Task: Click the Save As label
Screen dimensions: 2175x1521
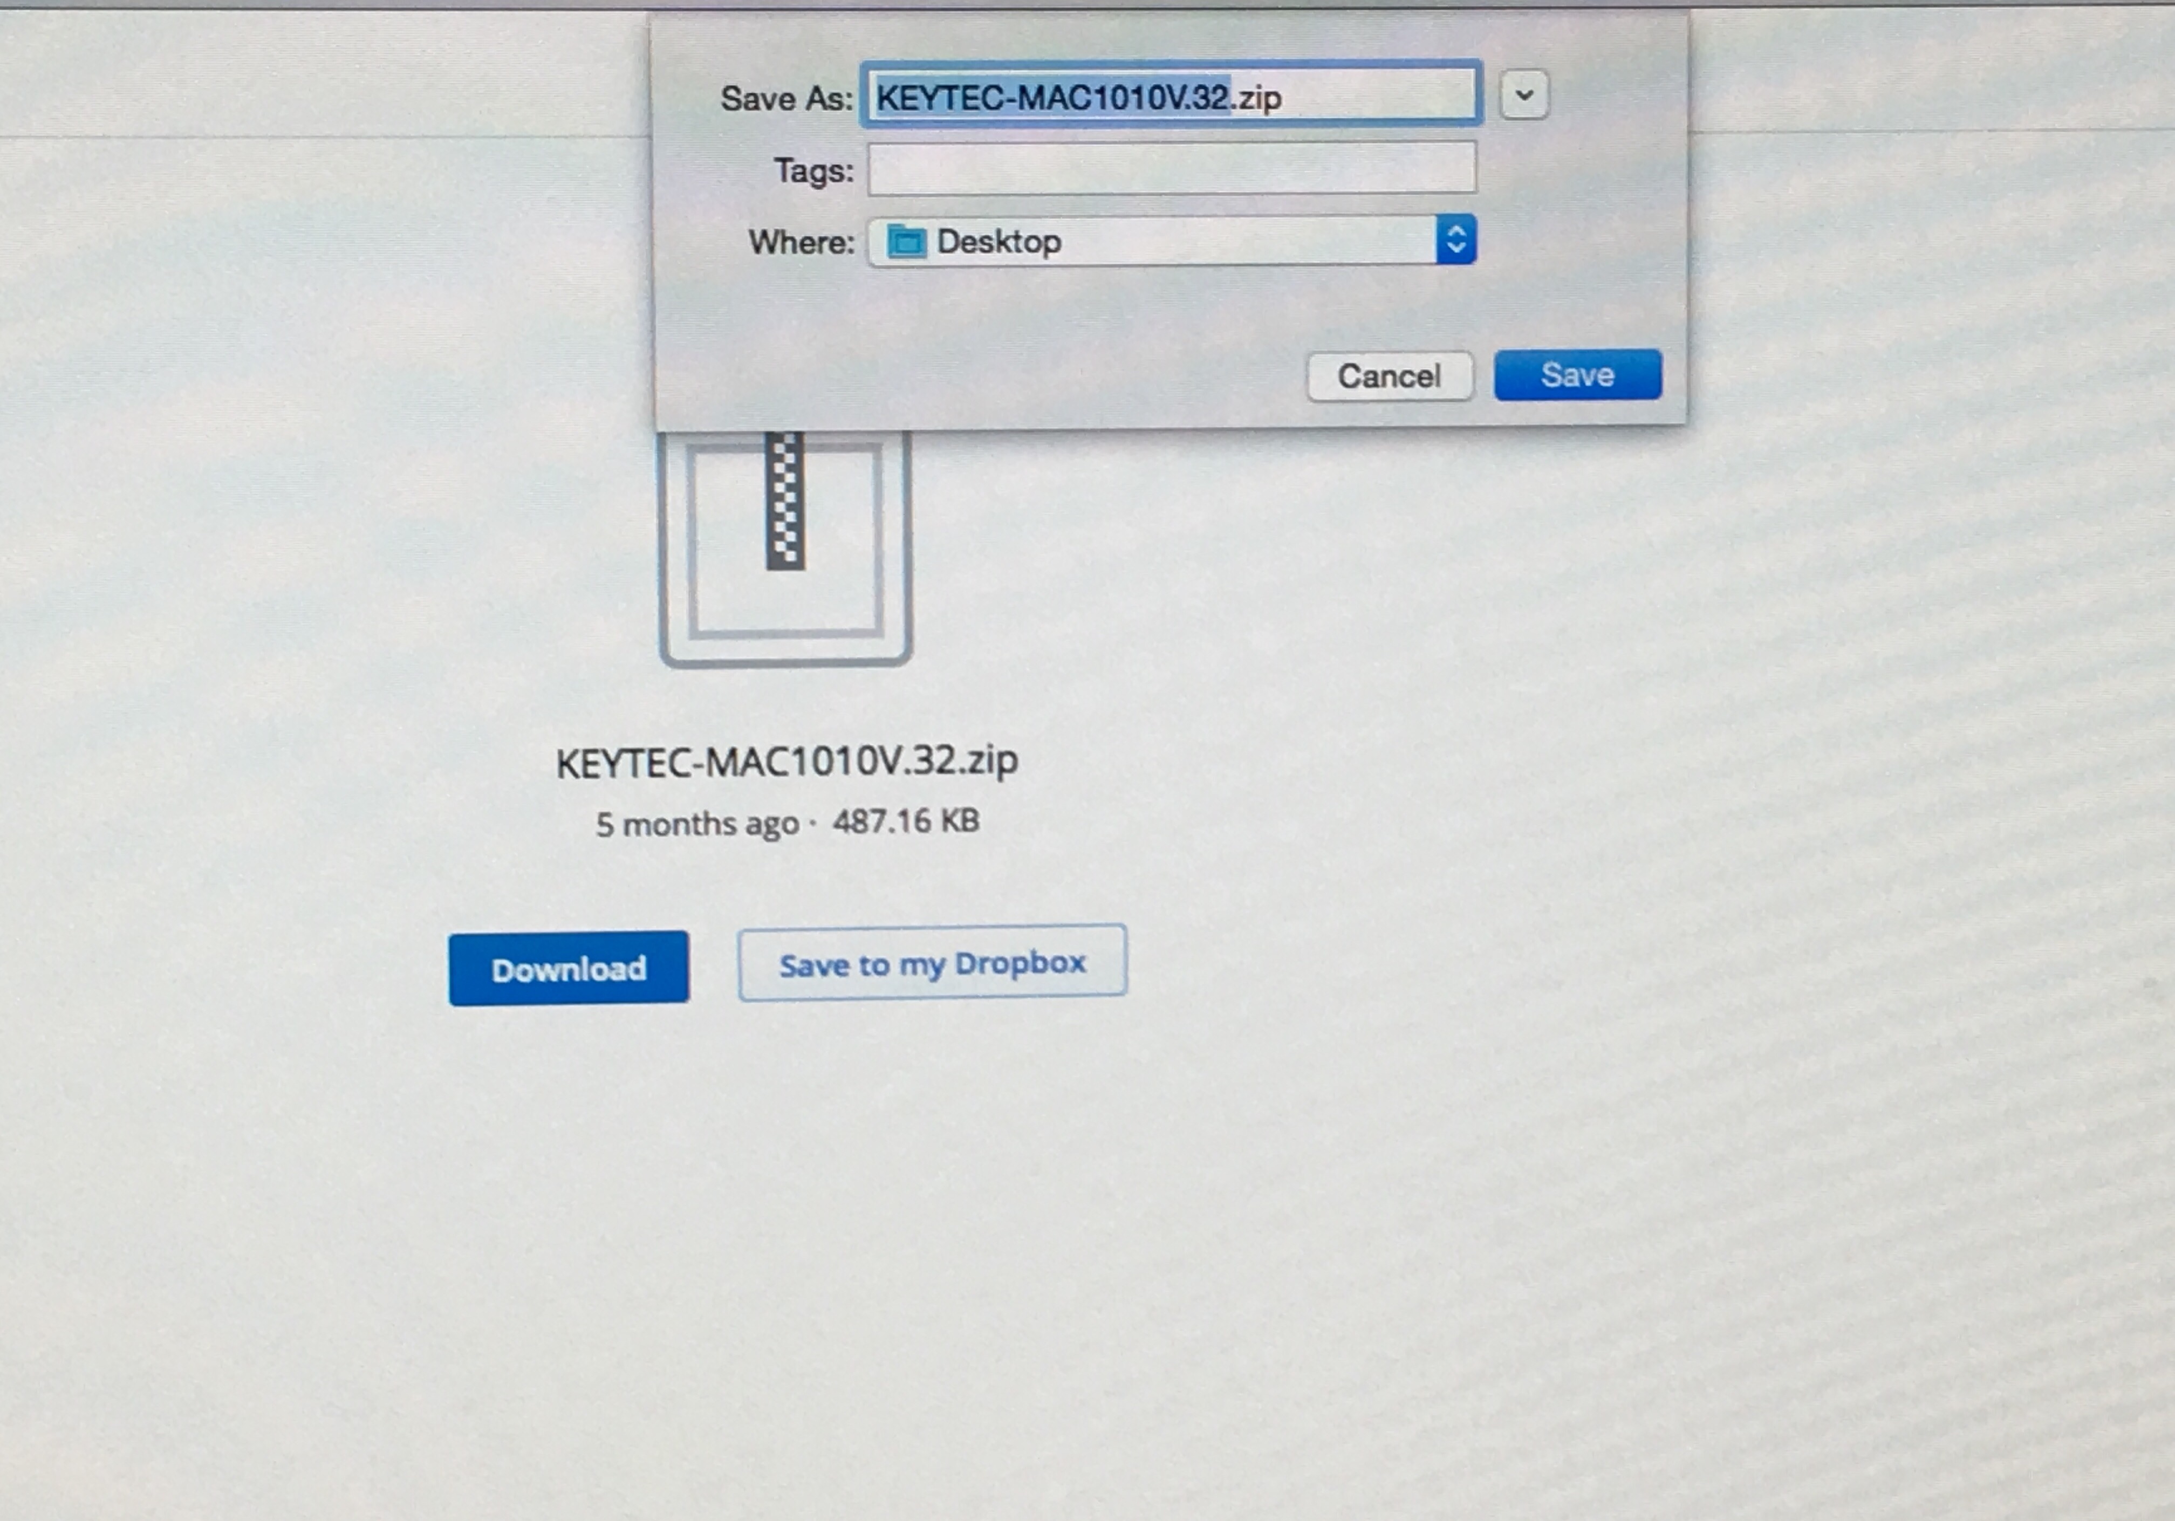Action: tap(786, 99)
